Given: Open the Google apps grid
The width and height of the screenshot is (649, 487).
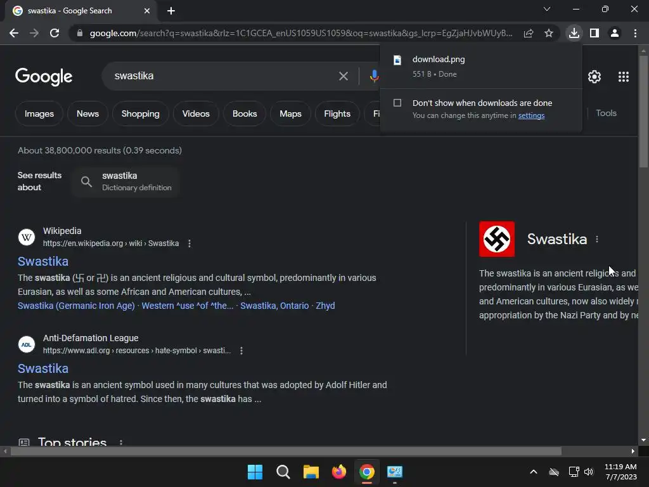Looking at the screenshot, I should pyautogui.click(x=624, y=77).
